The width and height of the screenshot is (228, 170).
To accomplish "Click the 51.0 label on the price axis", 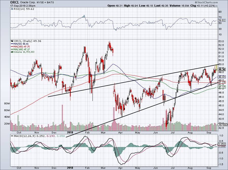I will coord(221,57).
